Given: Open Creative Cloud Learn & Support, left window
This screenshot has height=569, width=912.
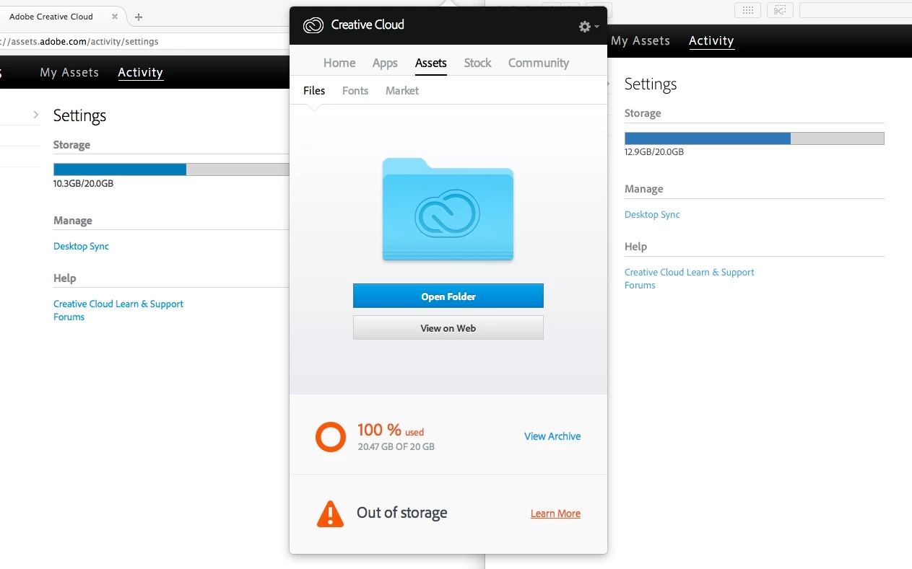Looking at the screenshot, I should (118, 304).
